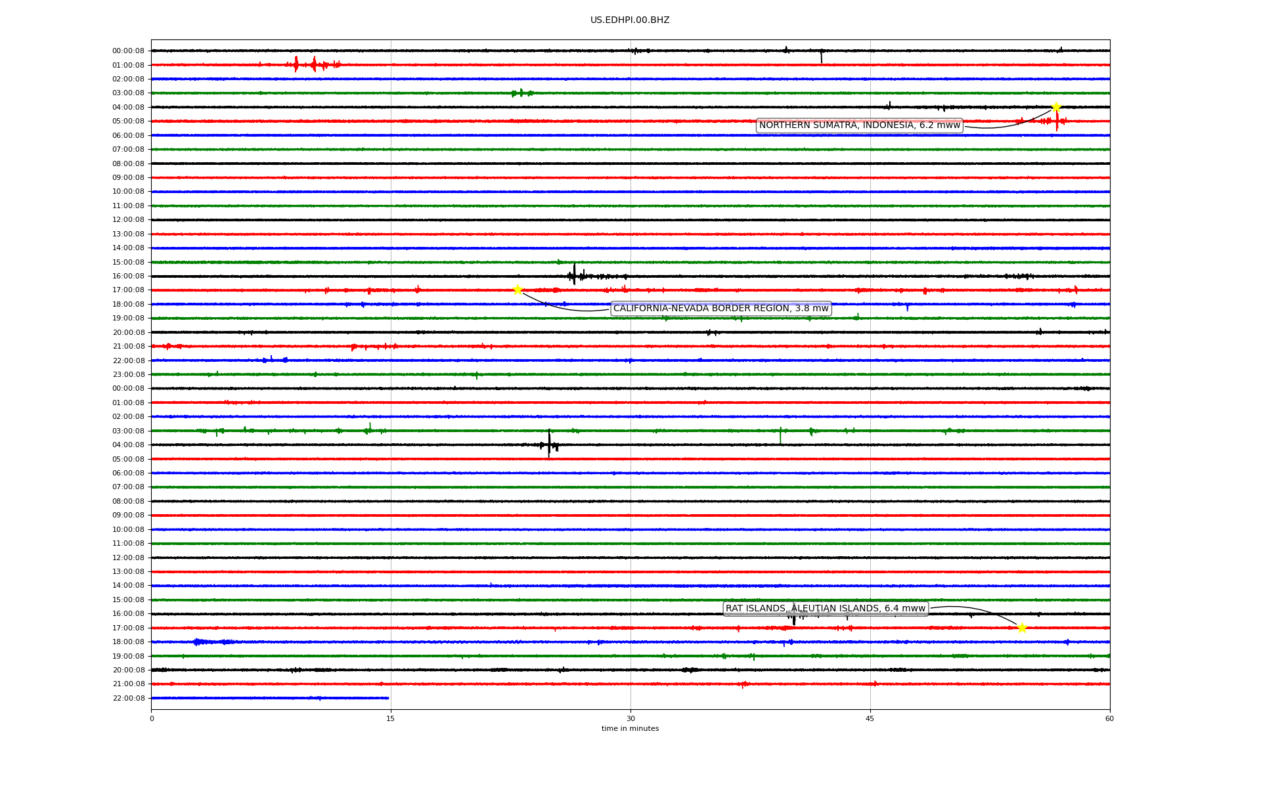Image resolution: width=1261 pixels, height=788 pixels.
Task: Click the large spike on first 16:00:08 trace
Action: tap(574, 274)
